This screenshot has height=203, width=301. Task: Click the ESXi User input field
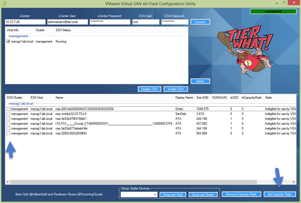(146, 22)
